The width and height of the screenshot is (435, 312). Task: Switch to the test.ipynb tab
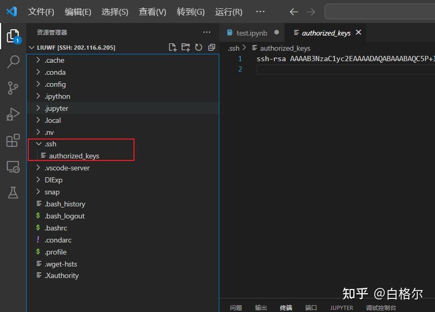tap(252, 32)
